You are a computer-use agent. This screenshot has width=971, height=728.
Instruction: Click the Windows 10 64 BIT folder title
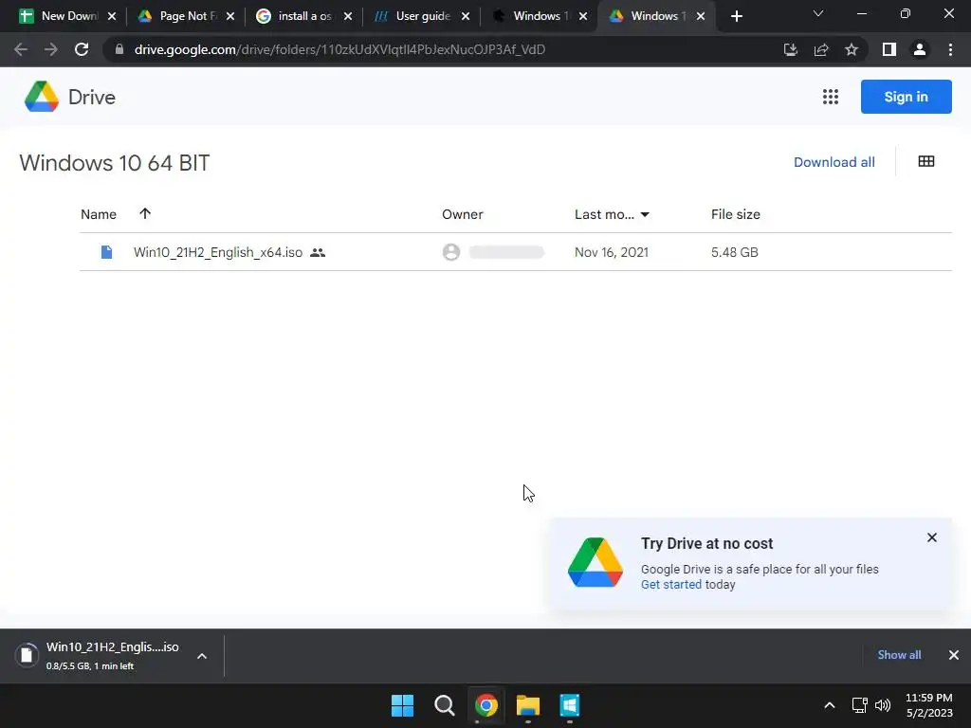(x=114, y=163)
